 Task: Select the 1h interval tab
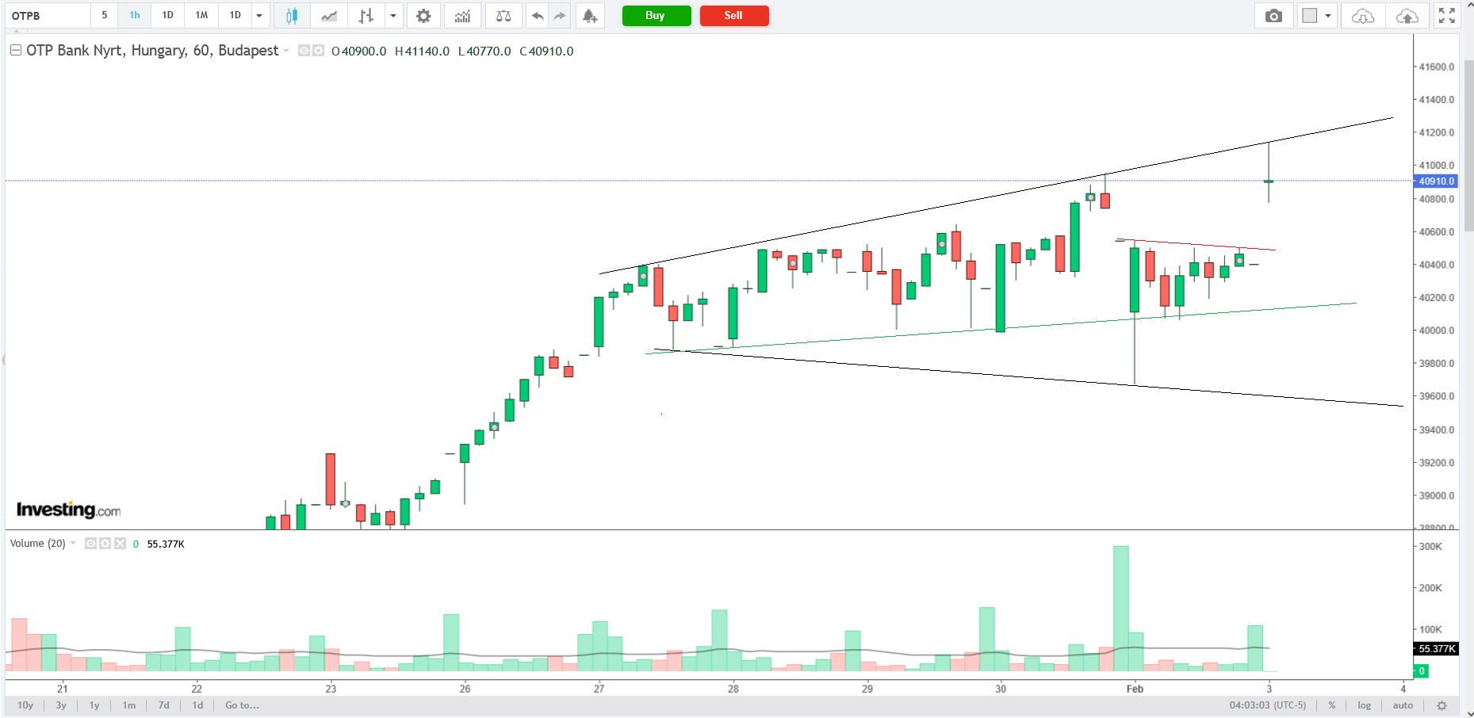point(135,16)
